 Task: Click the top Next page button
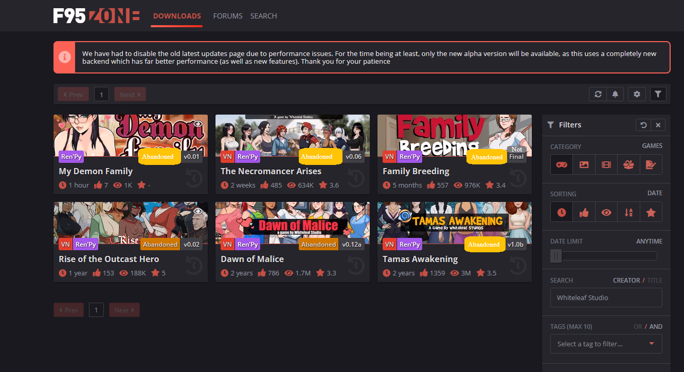click(x=130, y=95)
